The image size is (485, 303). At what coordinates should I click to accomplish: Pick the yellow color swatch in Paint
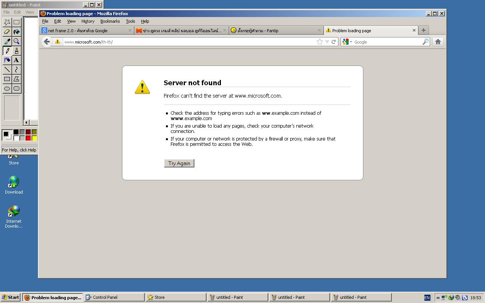tap(34, 138)
